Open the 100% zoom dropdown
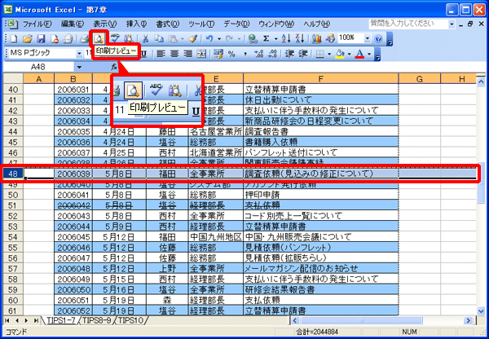Viewport: 489px width, 339px height. click(x=367, y=38)
